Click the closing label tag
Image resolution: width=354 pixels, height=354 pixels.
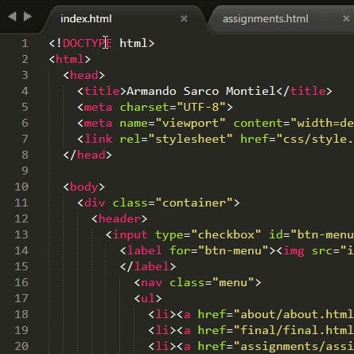pyautogui.click(x=148, y=266)
